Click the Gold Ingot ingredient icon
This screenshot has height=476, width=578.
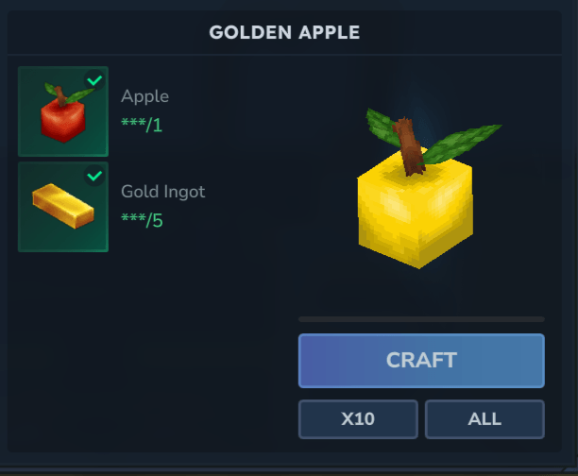(63, 207)
